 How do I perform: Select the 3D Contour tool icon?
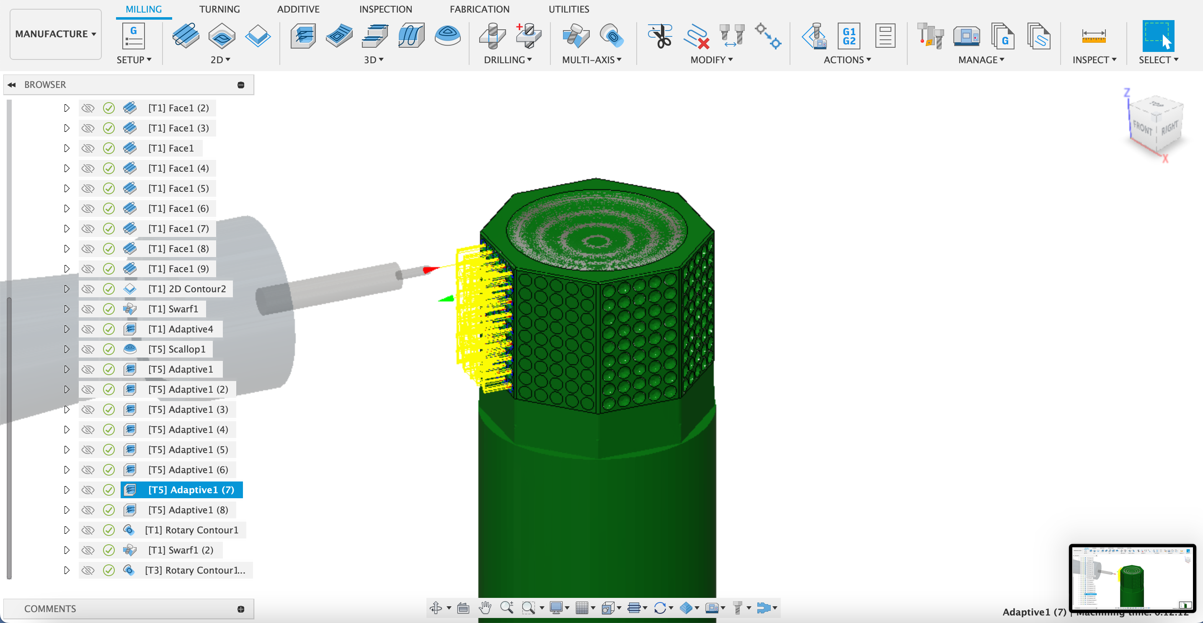coord(375,36)
